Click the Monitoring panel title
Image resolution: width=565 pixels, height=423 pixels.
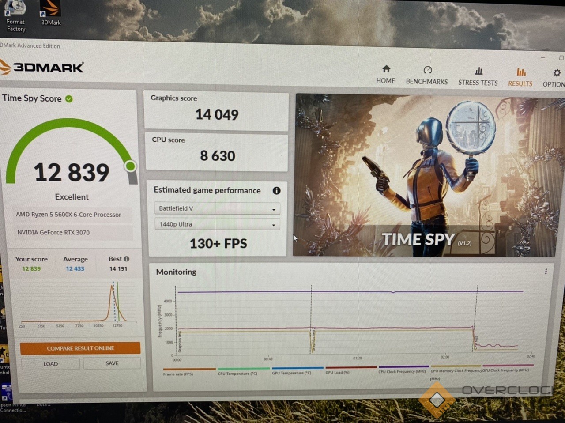pyautogui.click(x=176, y=272)
